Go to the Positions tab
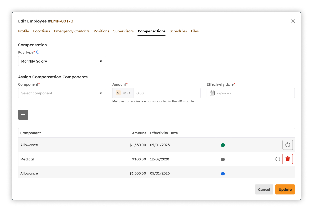313x212 pixels. pyautogui.click(x=101, y=31)
